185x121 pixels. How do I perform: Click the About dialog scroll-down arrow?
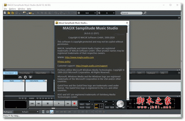click(128, 99)
